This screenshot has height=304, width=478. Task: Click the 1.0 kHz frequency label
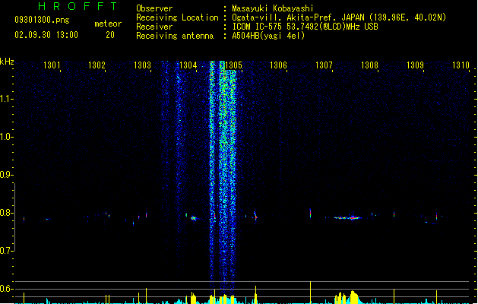coord(7,137)
